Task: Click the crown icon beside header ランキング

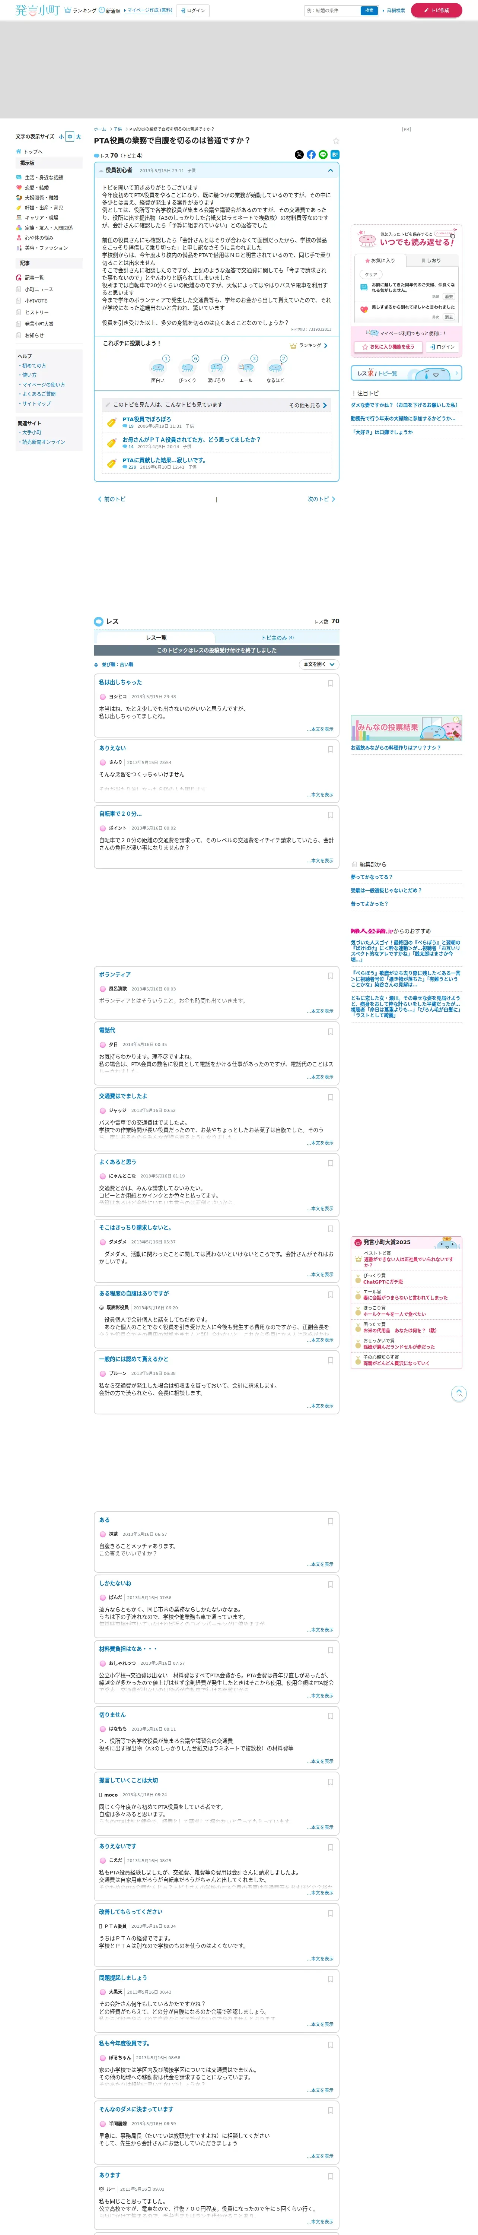Action: click(68, 10)
